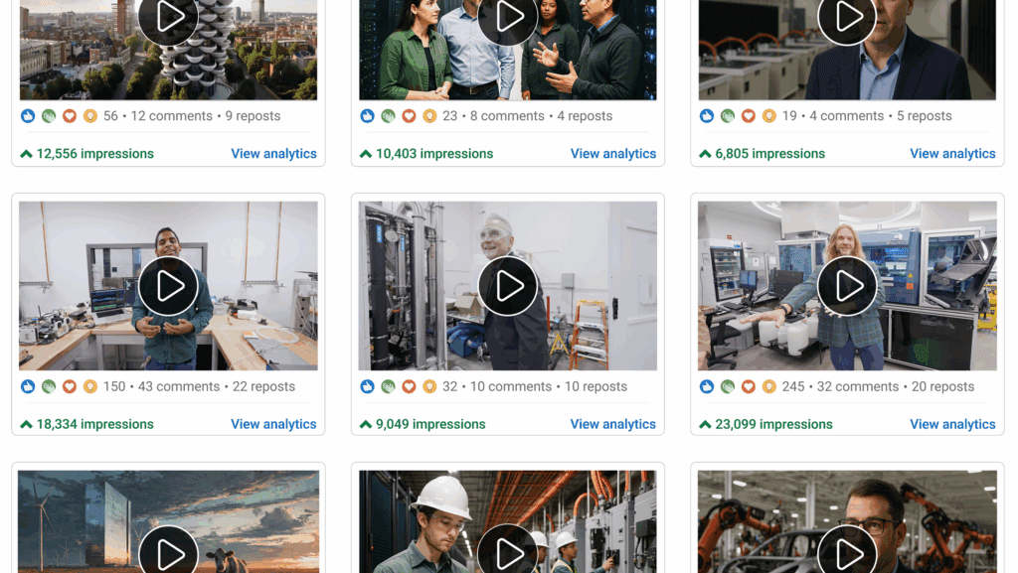Click the insightful bulb icon on the 245-reaction post
Screen dimensions: 1018x573
click(769, 386)
